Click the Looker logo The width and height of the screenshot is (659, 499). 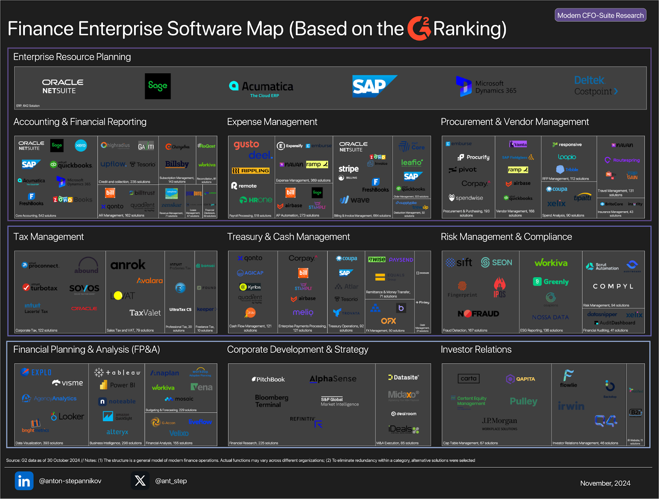click(x=68, y=416)
